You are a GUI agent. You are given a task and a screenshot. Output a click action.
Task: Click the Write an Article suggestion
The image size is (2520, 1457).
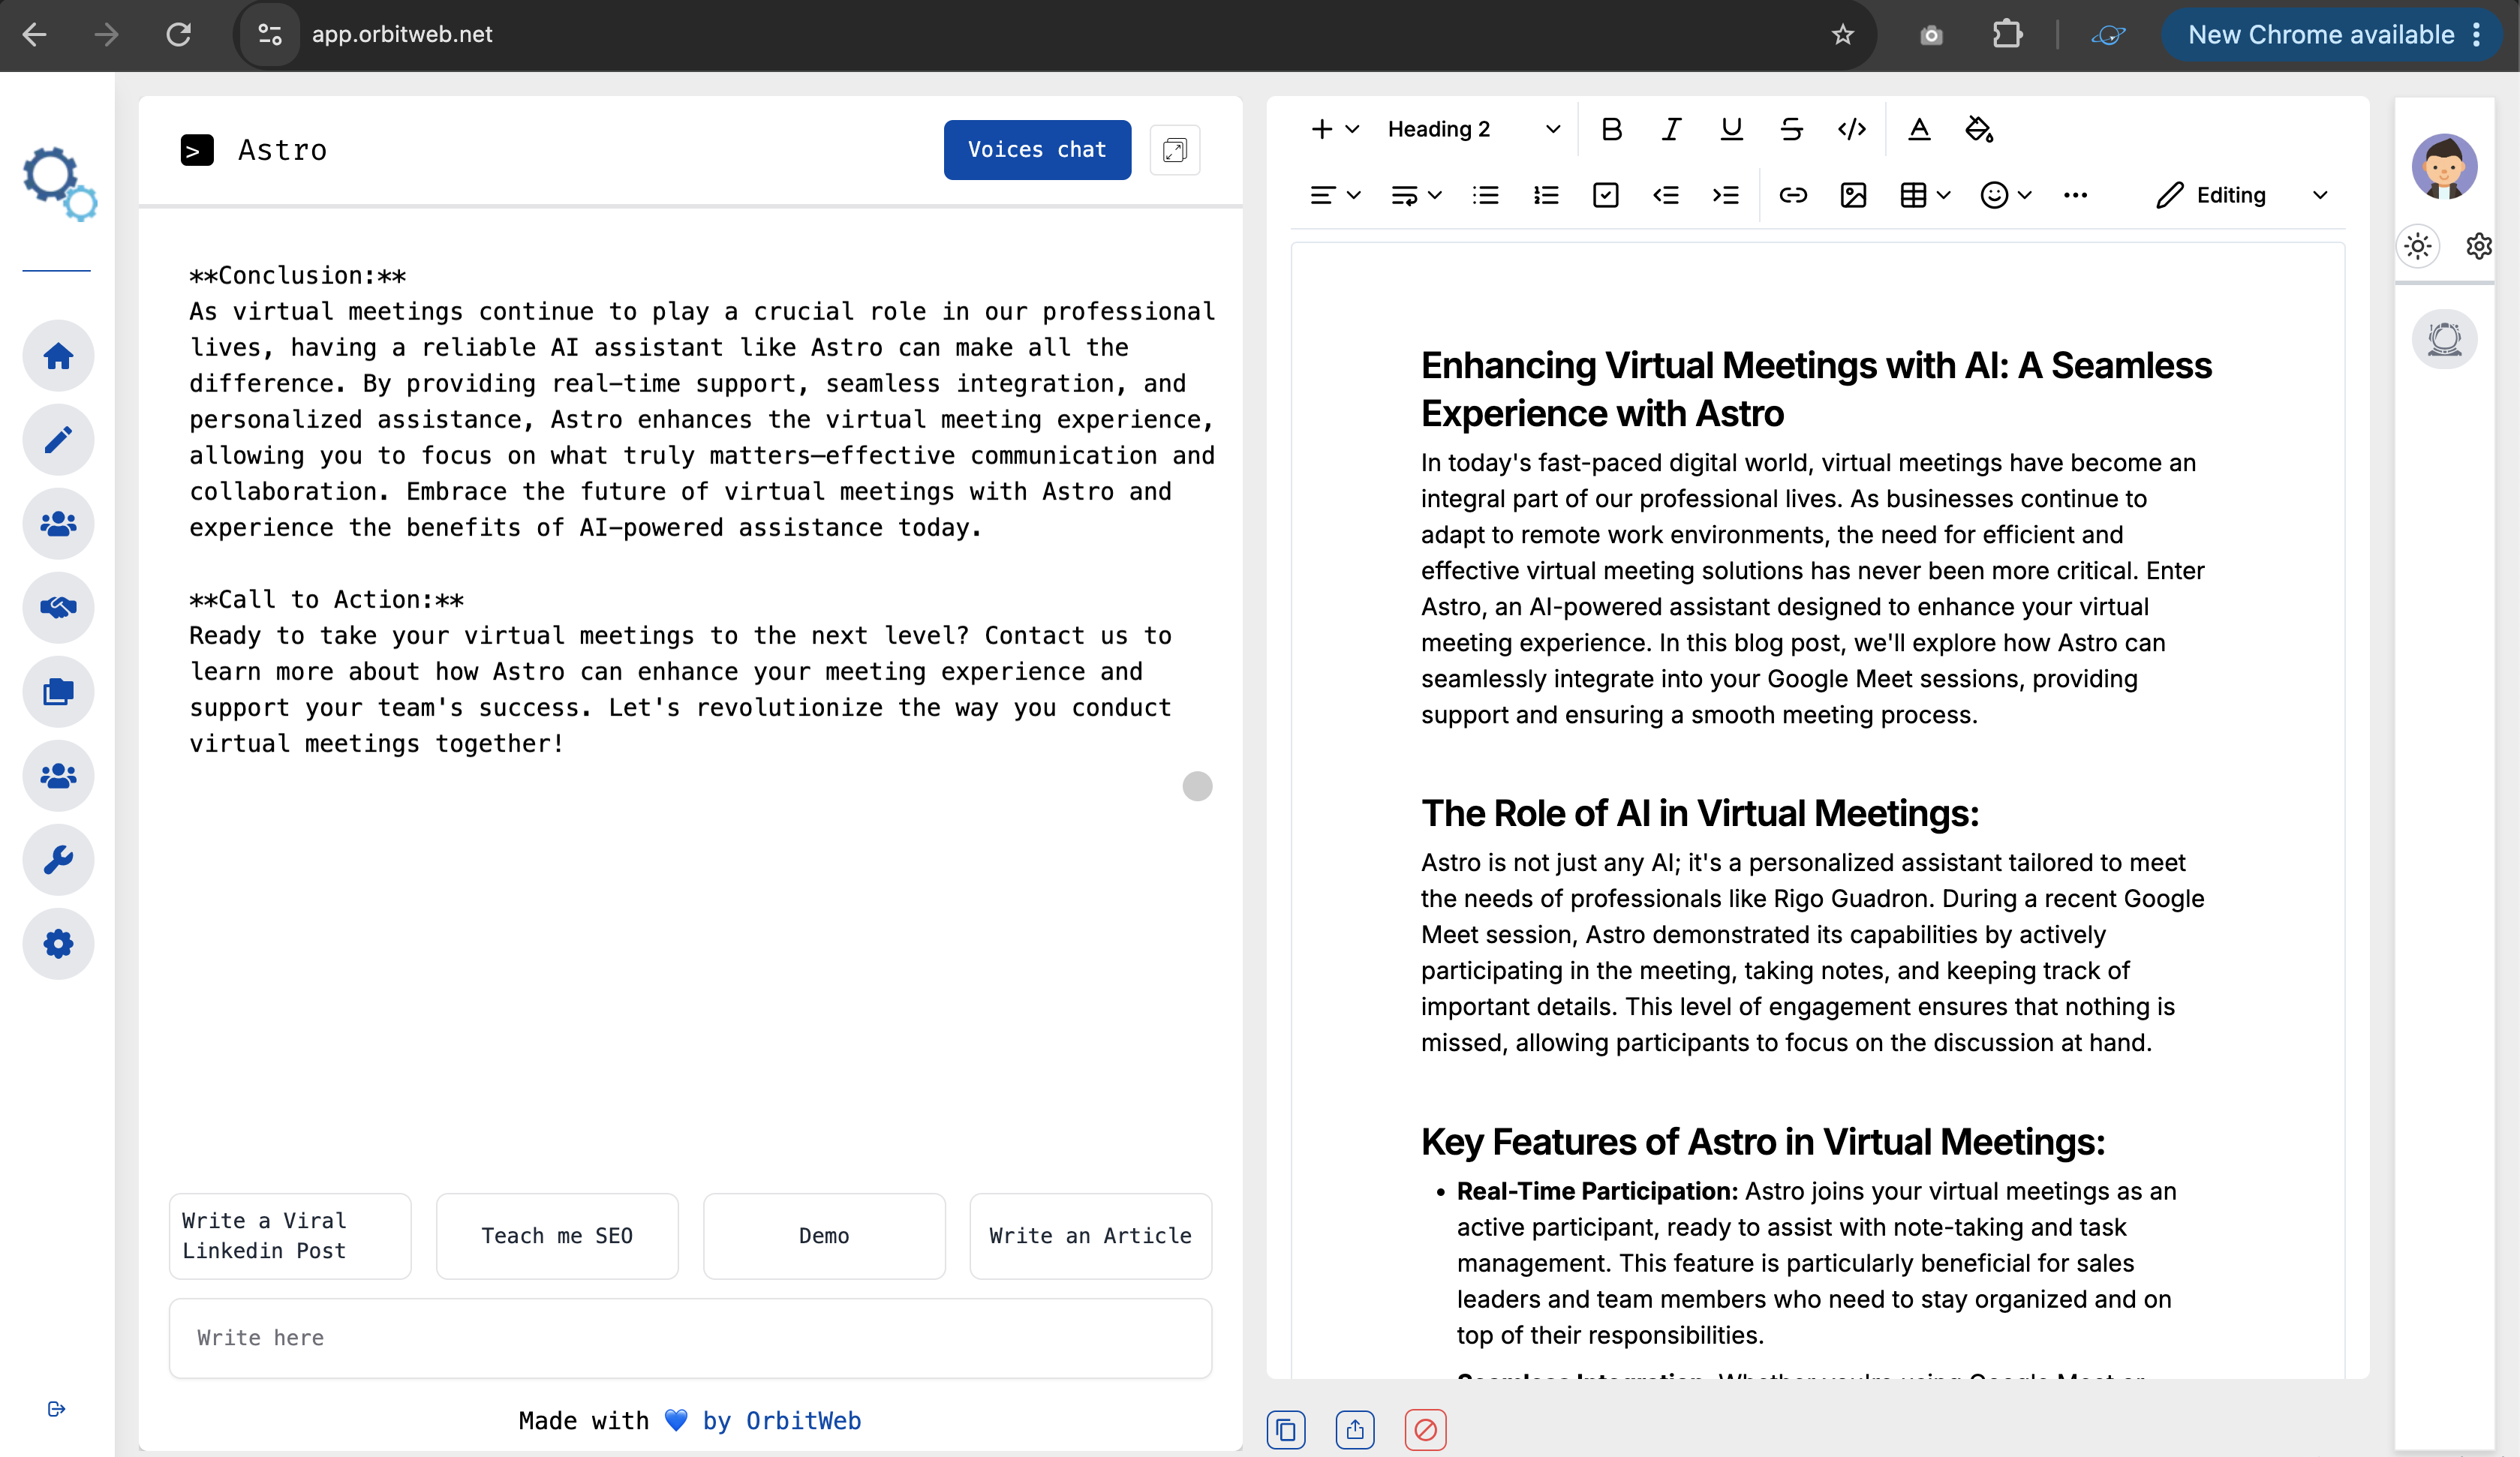pyautogui.click(x=1090, y=1236)
